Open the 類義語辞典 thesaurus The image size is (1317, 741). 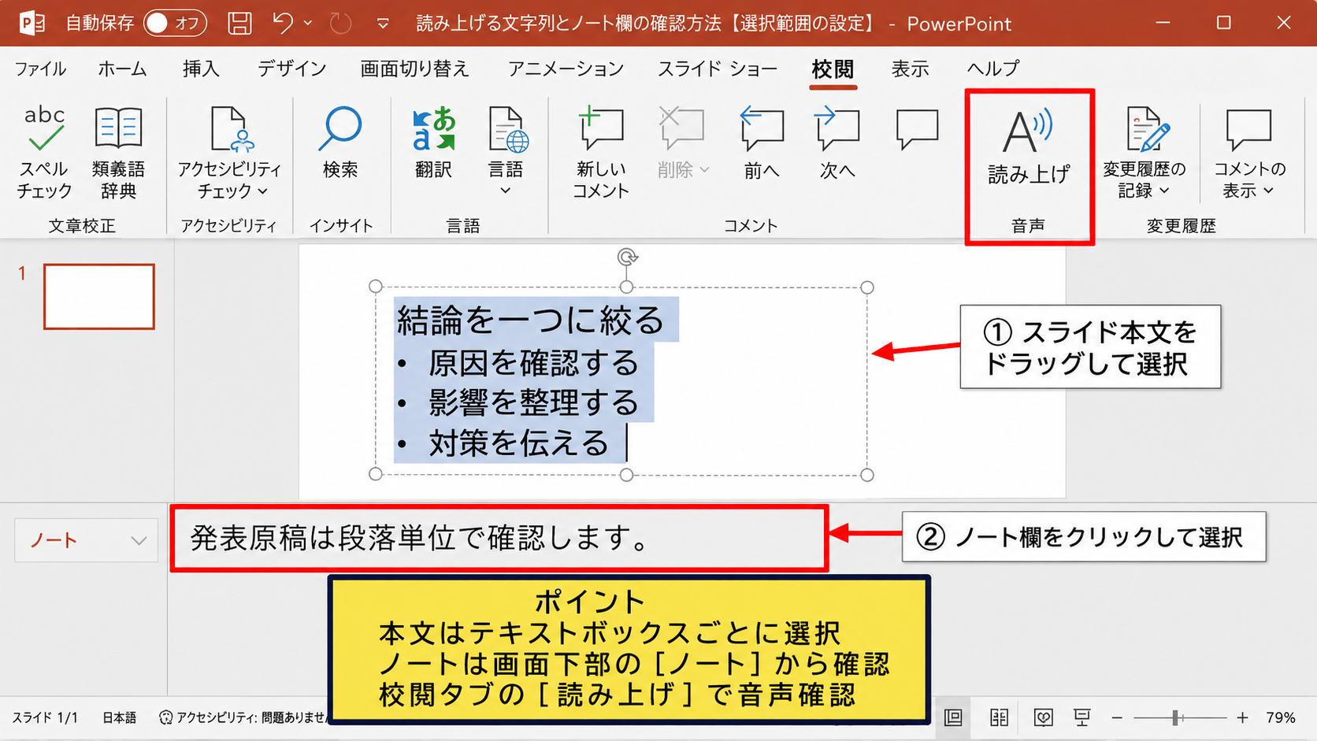(118, 153)
